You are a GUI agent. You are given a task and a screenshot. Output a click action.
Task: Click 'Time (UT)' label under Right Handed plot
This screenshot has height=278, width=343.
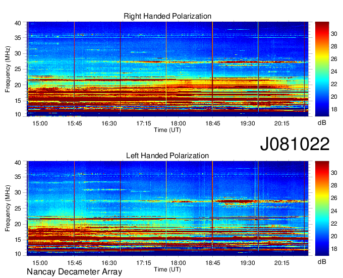tap(167, 130)
